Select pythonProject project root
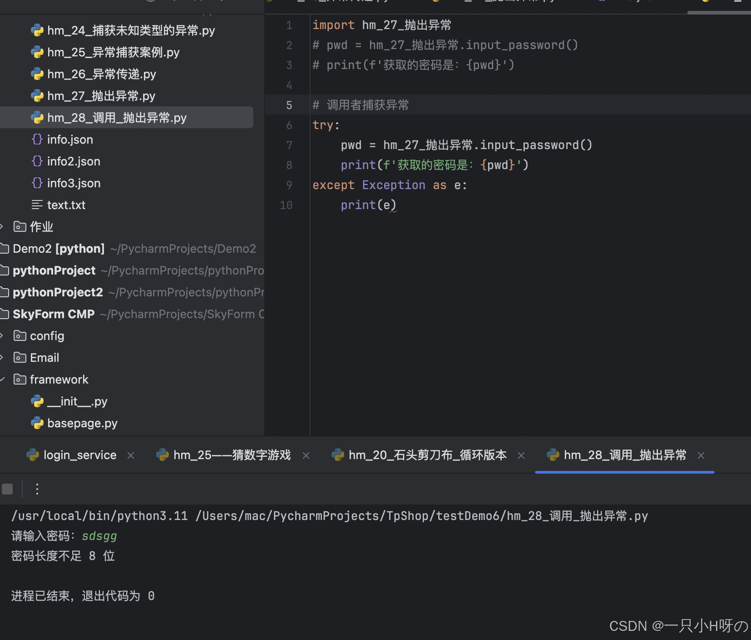Screen dimensions: 751x640 54,270
